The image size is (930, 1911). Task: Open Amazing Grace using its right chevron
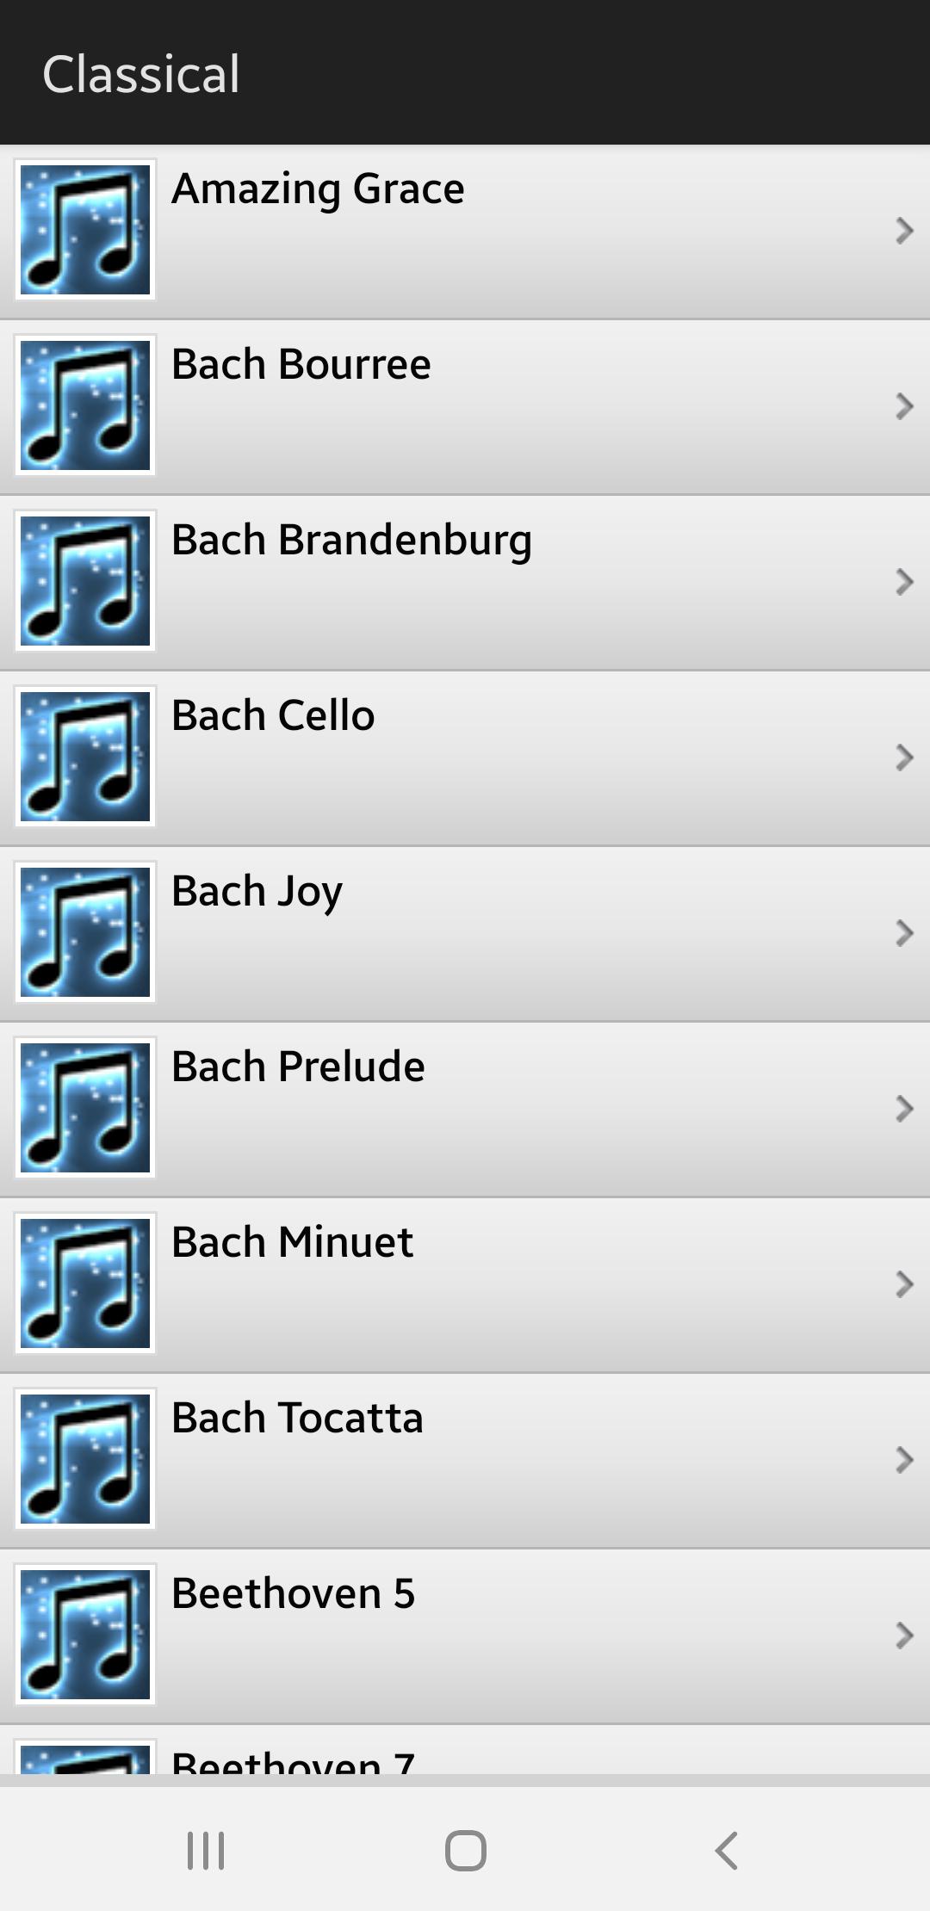pos(904,231)
